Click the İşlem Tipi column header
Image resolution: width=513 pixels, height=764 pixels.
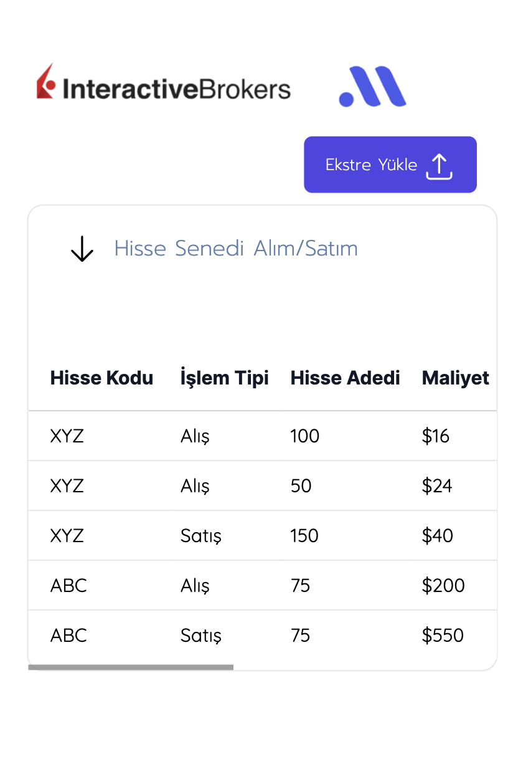pyautogui.click(x=224, y=378)
